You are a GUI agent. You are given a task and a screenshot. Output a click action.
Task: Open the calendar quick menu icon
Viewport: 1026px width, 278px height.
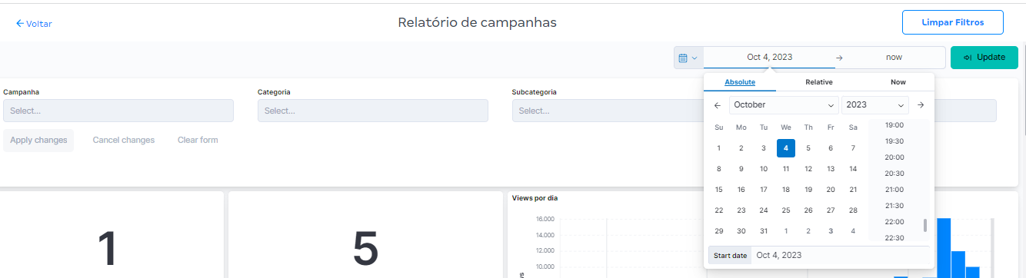(x=688, y=58)
